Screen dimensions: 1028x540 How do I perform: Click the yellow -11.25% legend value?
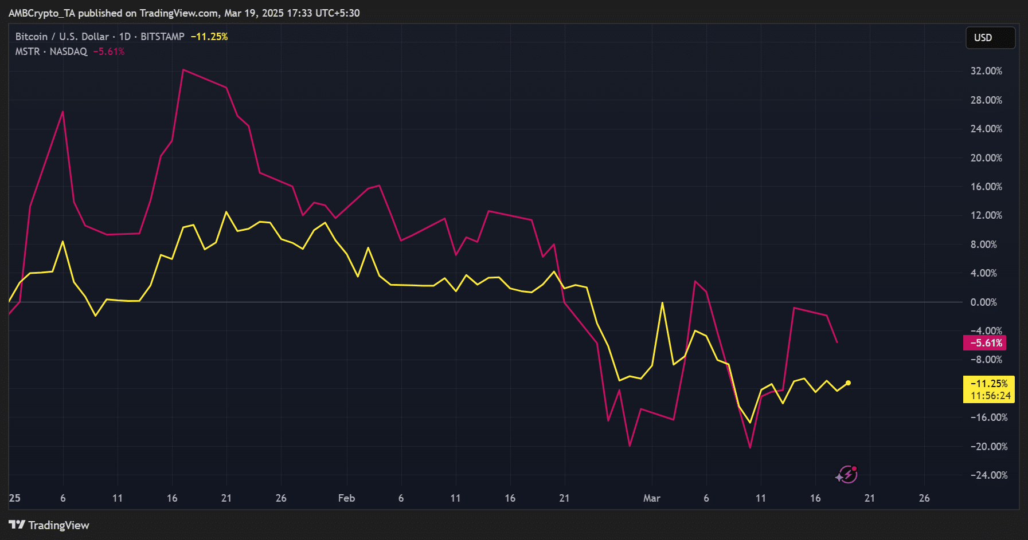pyautogui.click(x=209, y=37)
